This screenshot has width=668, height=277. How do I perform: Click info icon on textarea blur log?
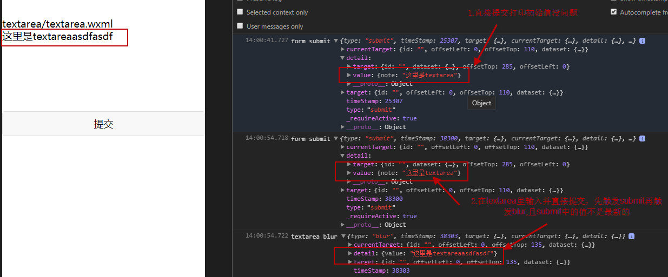coord(631,237)
